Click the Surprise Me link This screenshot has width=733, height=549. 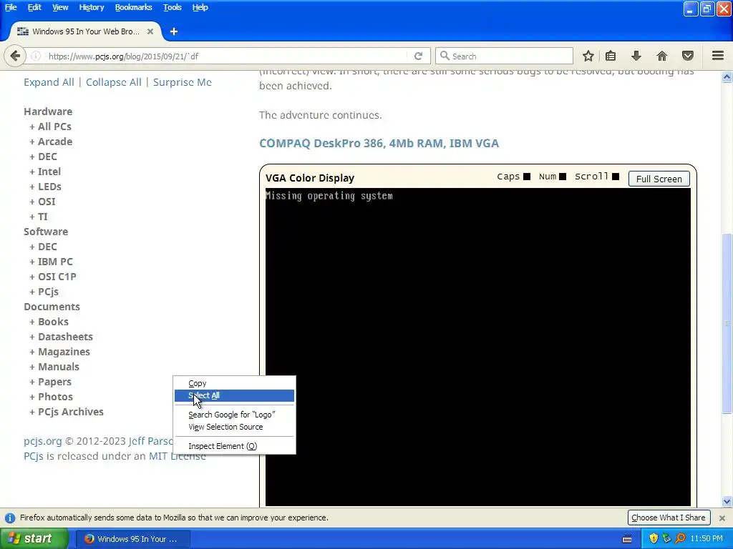(183, 82)
